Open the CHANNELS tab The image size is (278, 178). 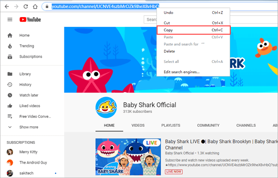click(246, 125)
